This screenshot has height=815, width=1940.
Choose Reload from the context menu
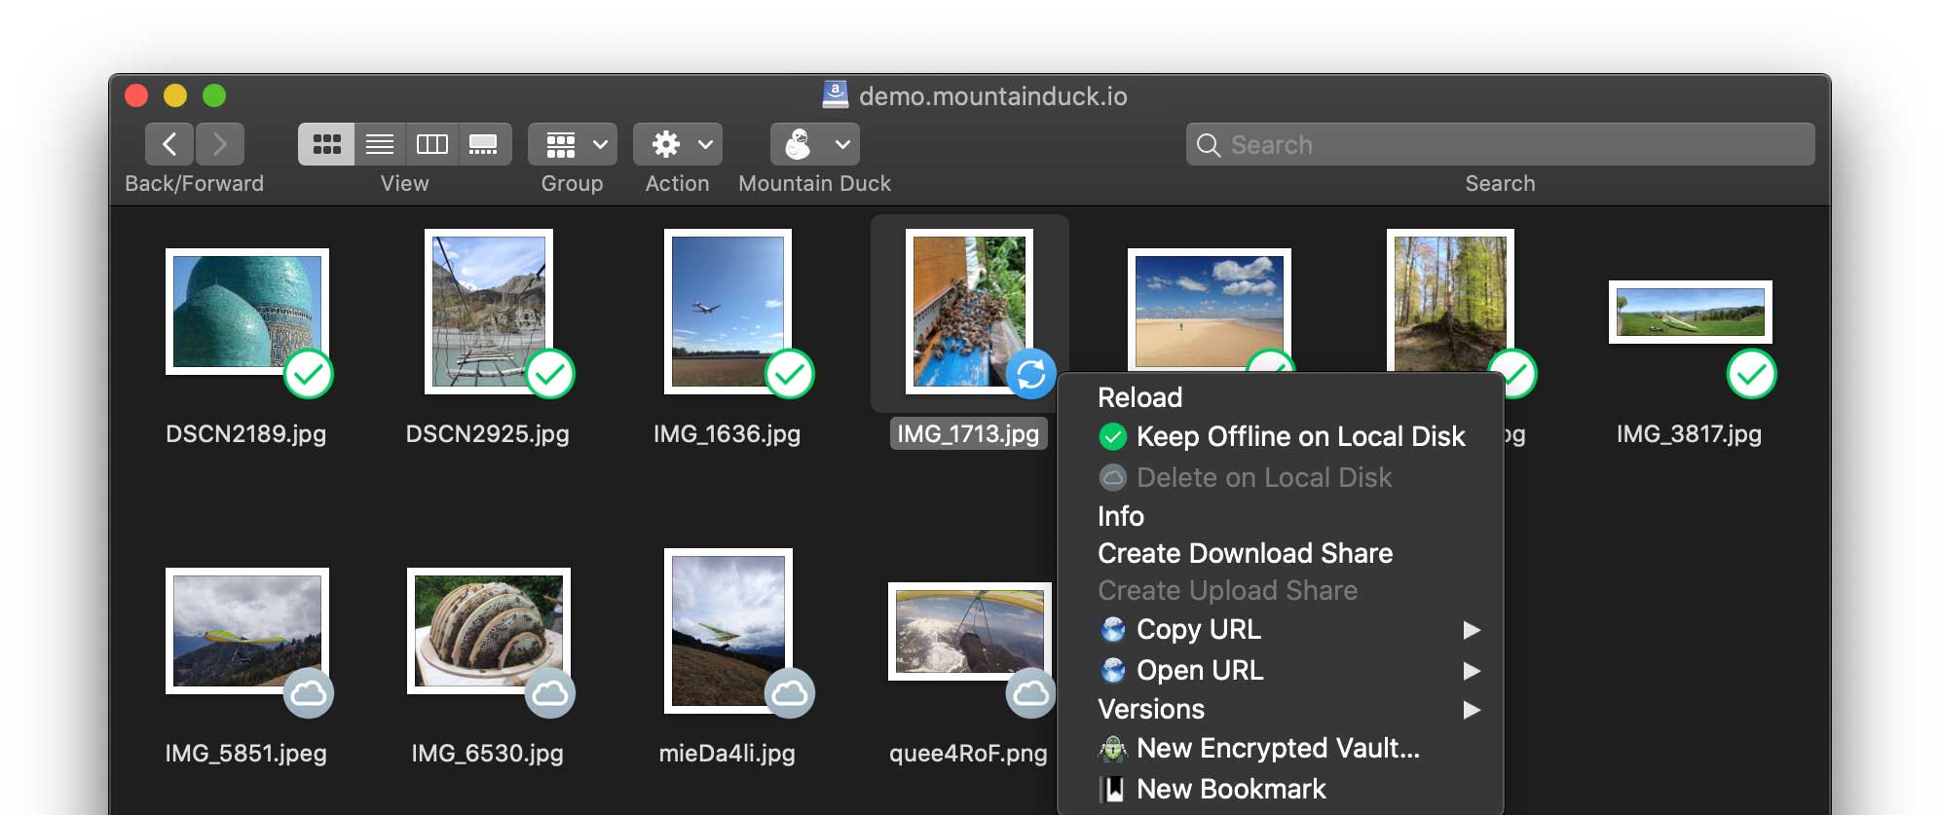tap(1139, 397)
